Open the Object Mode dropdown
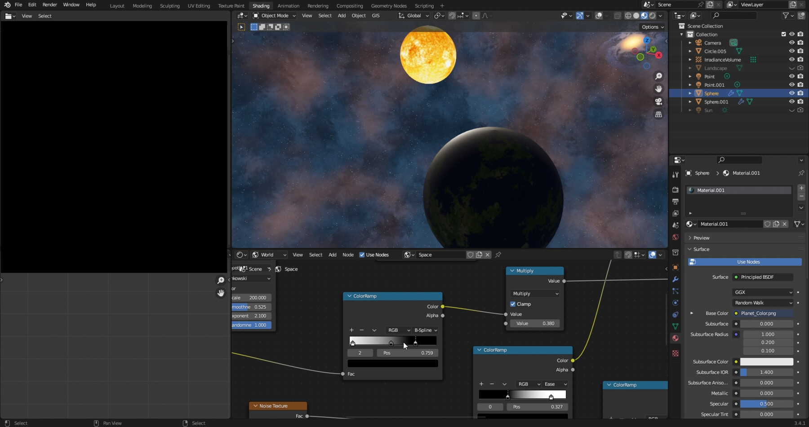Image resolution: width=809 pixels, height=427 pixels. coord(273,15)
